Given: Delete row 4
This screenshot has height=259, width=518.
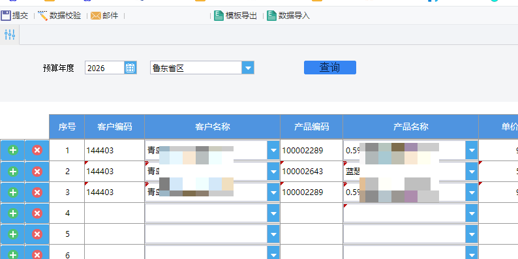Looking at the screenshot, I should point(37,213).
